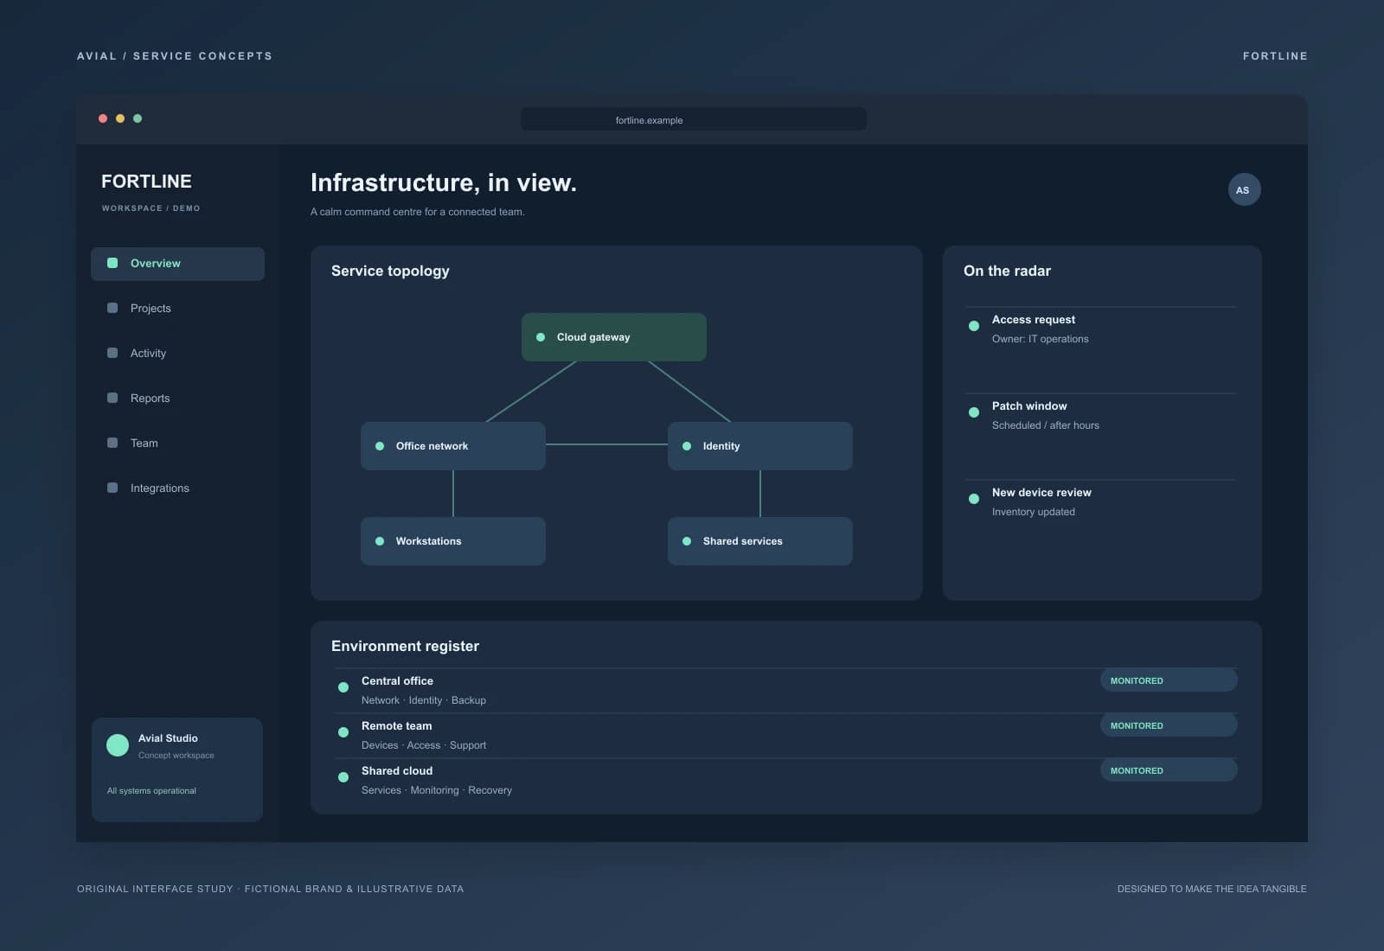Click the square icon beside Projects

coord(112,308)
